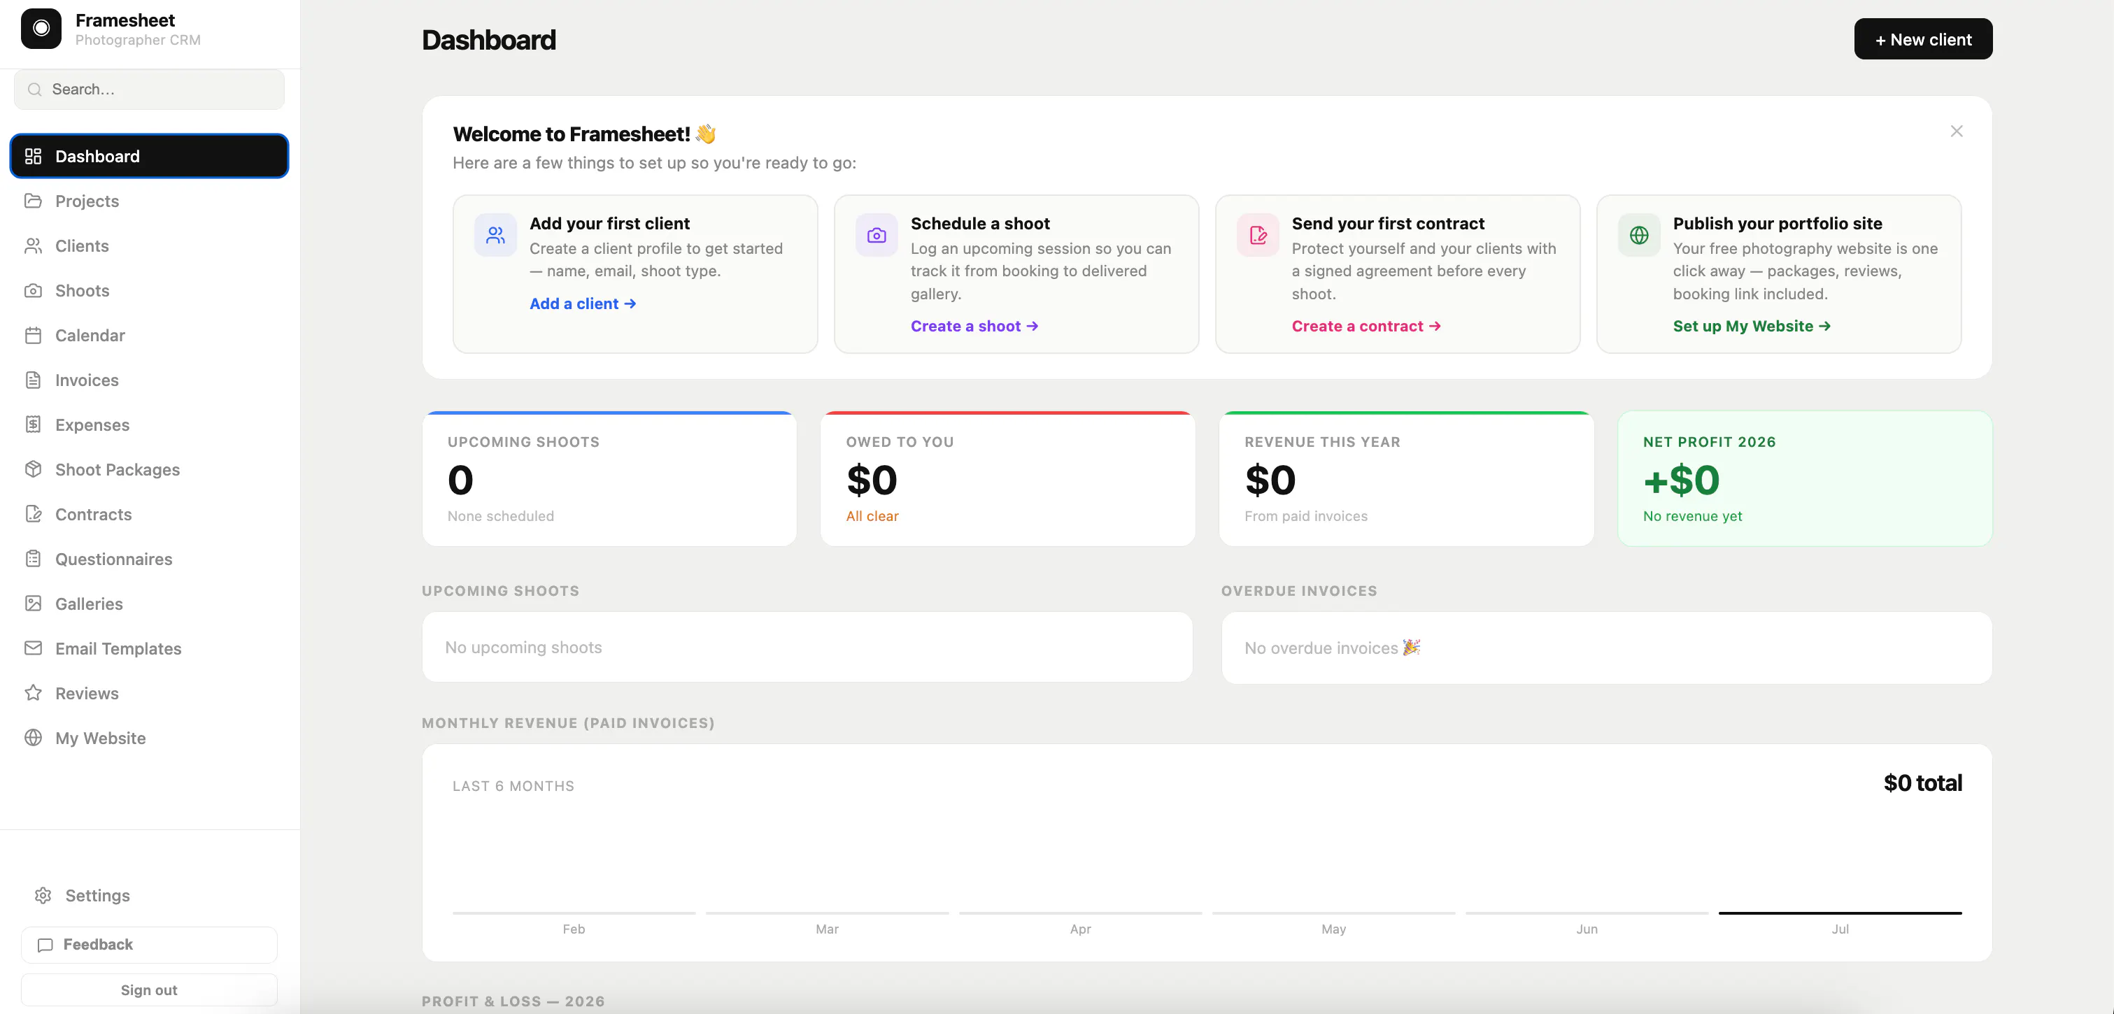Click the + New client button
2114x1014 pixels.
(1923, 38)
